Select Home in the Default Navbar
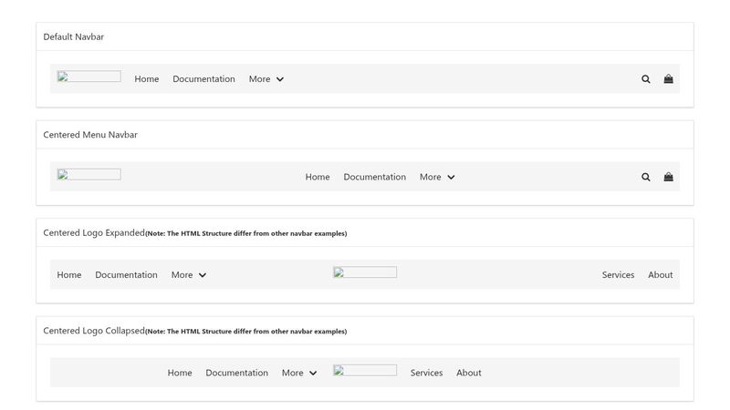Viewport: 730px width, 410px height. pos(147,79)
